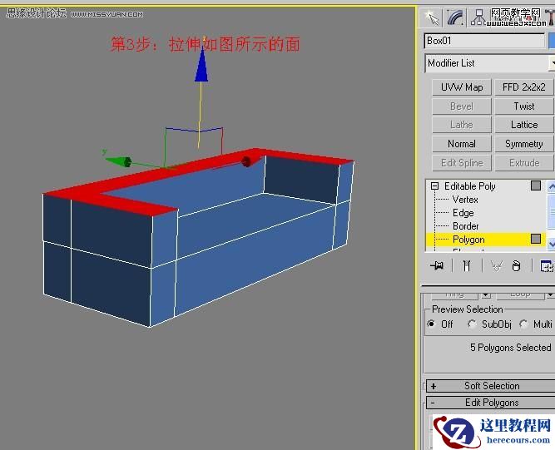Image resolution: width=555 pixels, height=450 pixels.
Task: Open the Modifier List dropdown
Action: click(489, 63)
